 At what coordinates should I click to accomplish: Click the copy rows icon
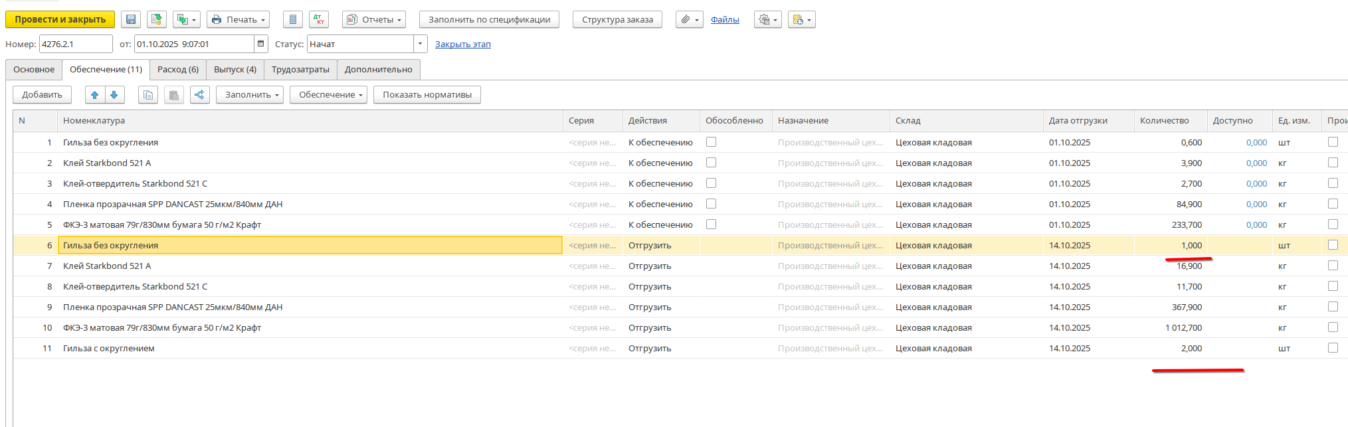pos(148,95)
